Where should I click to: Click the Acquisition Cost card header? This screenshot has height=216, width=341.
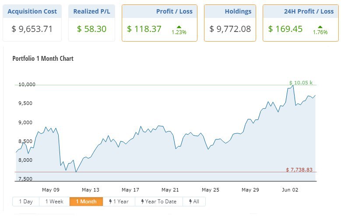(32, 11)
